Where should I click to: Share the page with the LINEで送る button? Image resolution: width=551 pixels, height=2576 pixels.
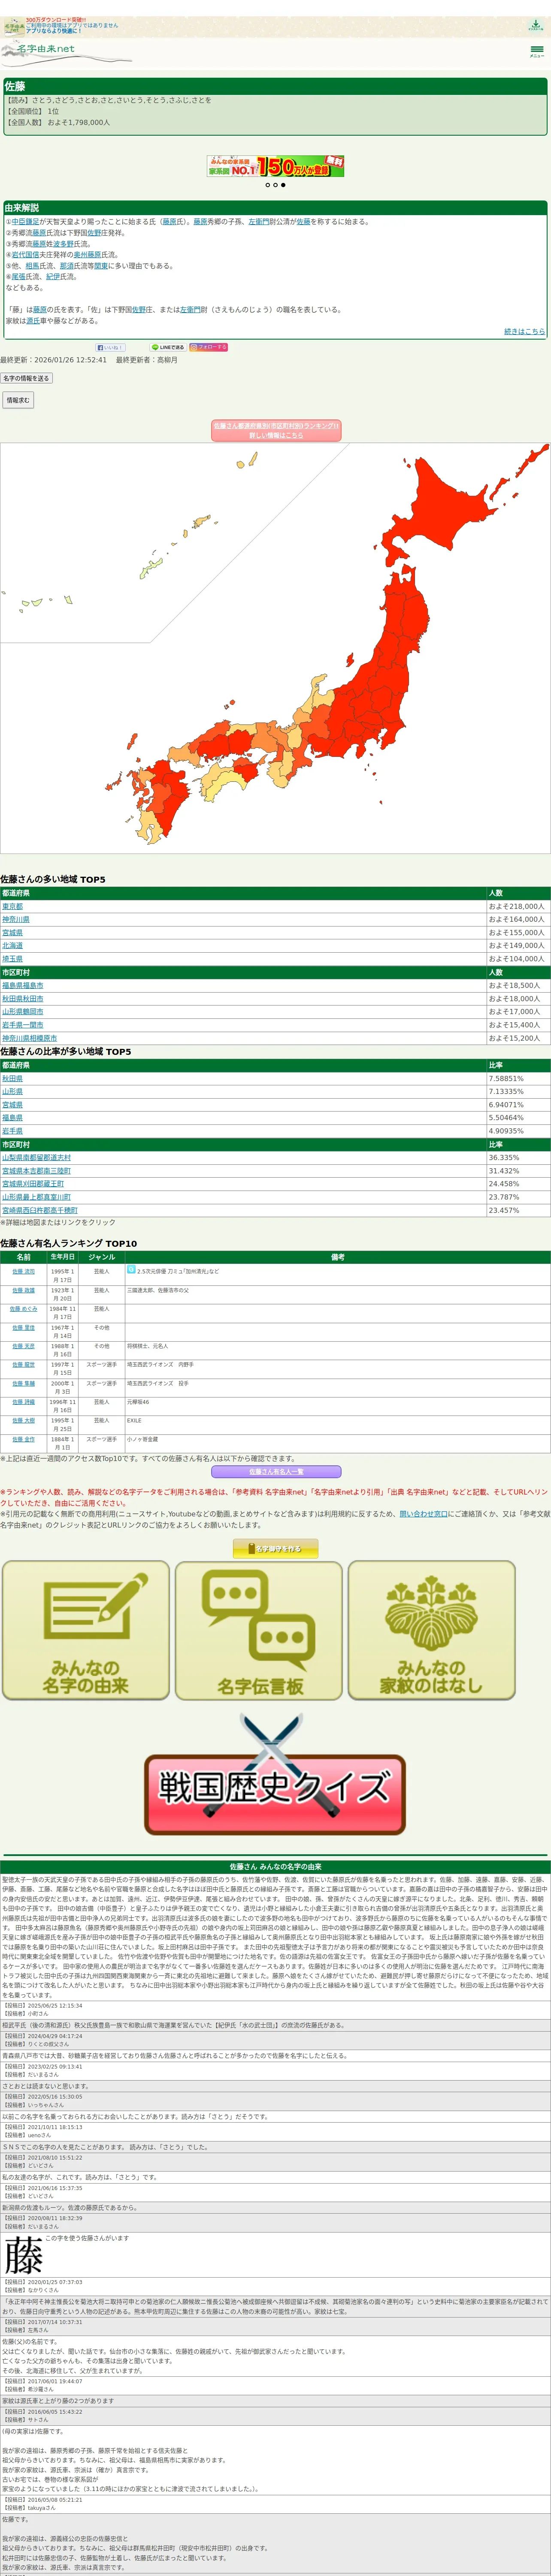(168, 347)
